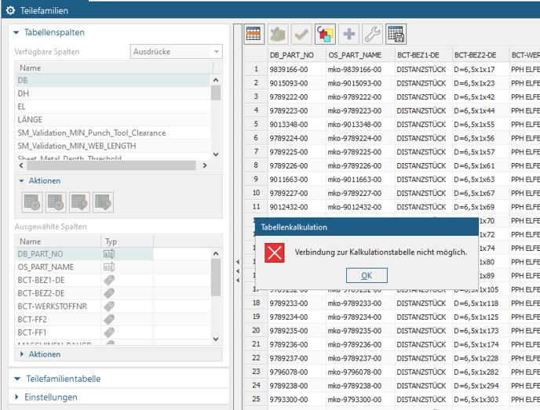Click the tag icon in the BCT-WERKSTOFFNR row
Viewport: 540px width, 410px height.
pos(109,306)
